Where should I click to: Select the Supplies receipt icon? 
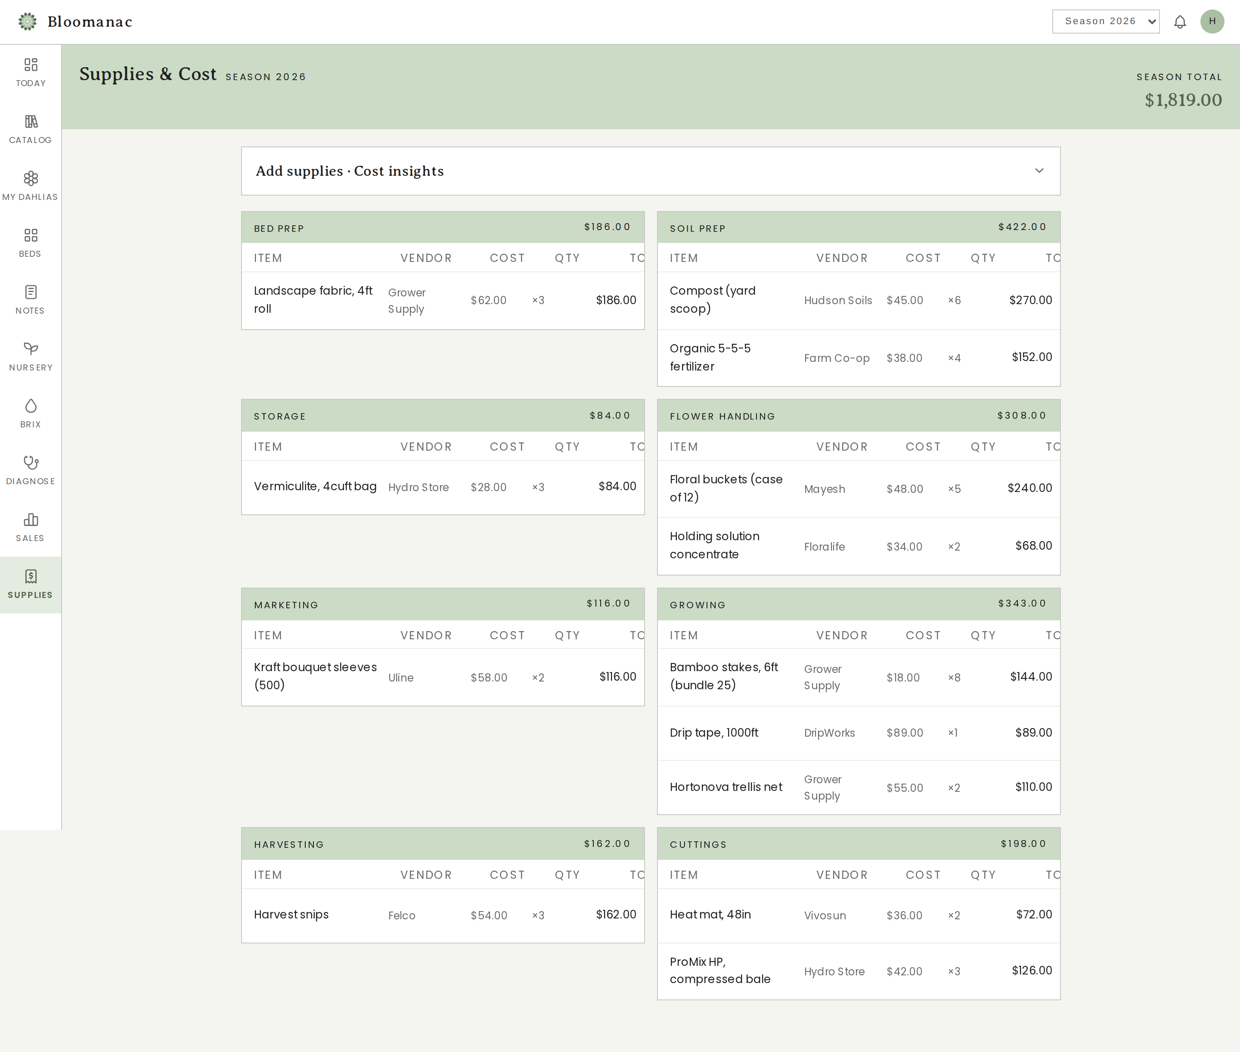31,576
